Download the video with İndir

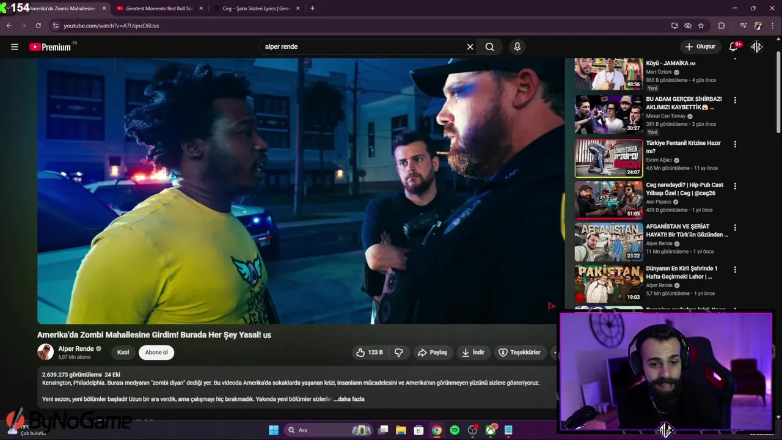473,352
